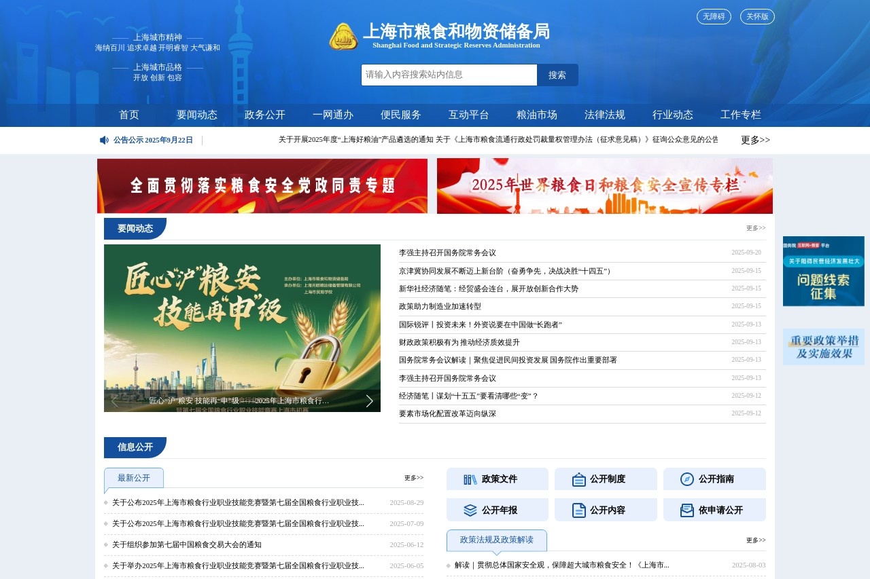
Task: Switch to the 最新公开 tab
Action: point(133,477)
